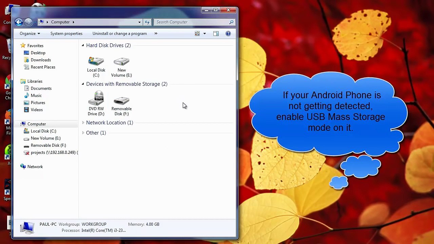Open Help via the question mark icon

(228, 34)
